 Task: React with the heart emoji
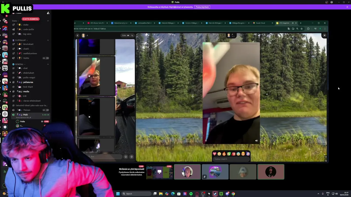[214, 154]
